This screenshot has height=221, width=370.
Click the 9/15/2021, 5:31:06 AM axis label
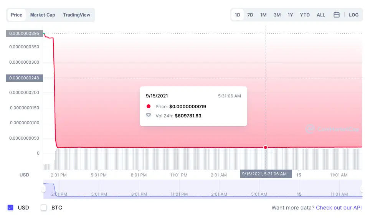coord(266,174)
